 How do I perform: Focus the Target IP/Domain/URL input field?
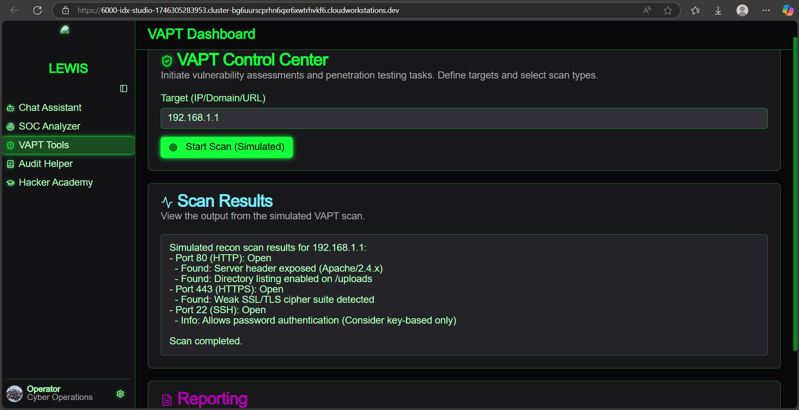(463, 118)
